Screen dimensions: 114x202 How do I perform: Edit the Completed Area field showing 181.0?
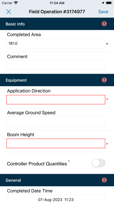point(56,44)
